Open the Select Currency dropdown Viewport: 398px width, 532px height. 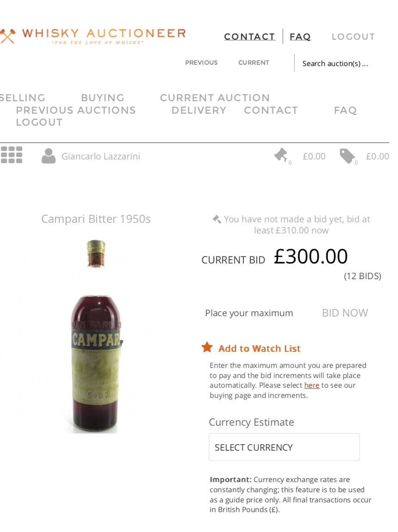284,447
